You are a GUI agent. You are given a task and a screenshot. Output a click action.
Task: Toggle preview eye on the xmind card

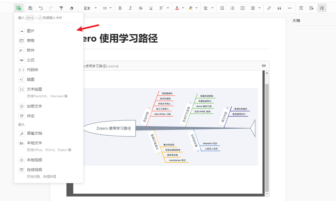264,66
